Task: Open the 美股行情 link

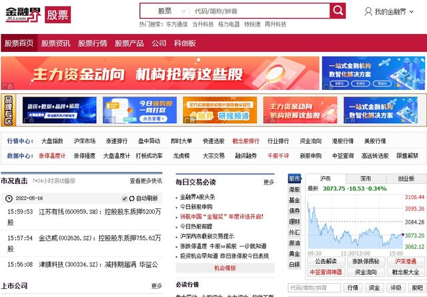Action: [x=375, y=141]
